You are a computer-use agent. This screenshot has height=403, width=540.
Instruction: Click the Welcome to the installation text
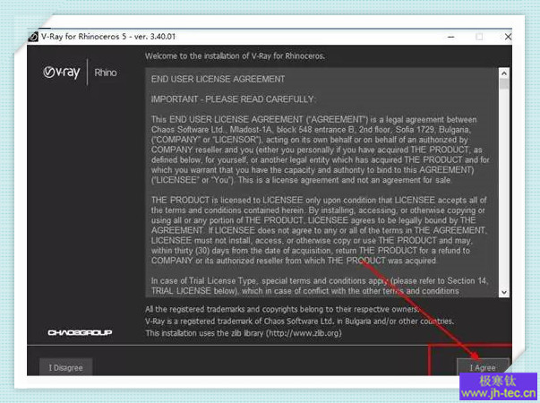click(235, 56)
